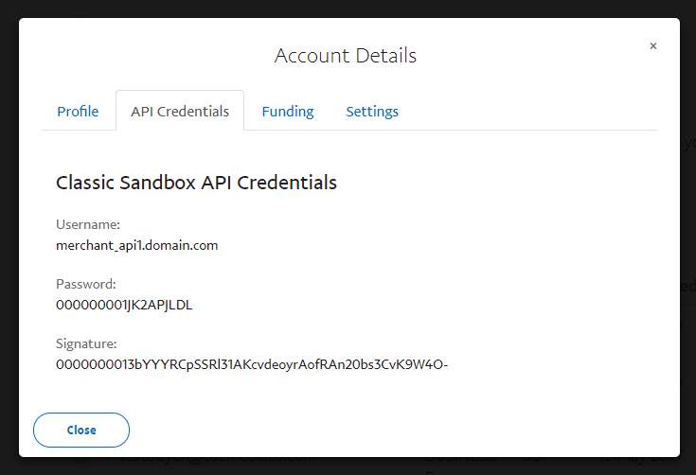This screenshot has width=696, height=475.
Task: Open the Funding tab
Action: (288, 112)
